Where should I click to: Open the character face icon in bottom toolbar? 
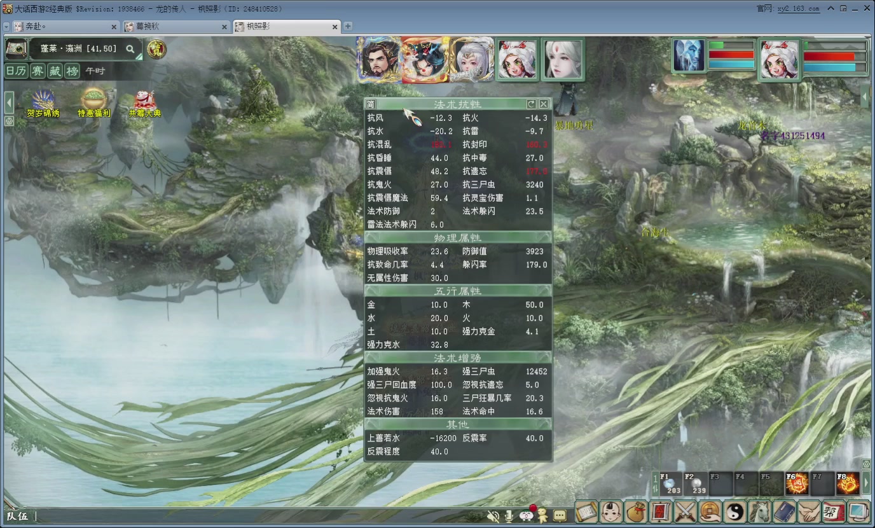[611, 511]
